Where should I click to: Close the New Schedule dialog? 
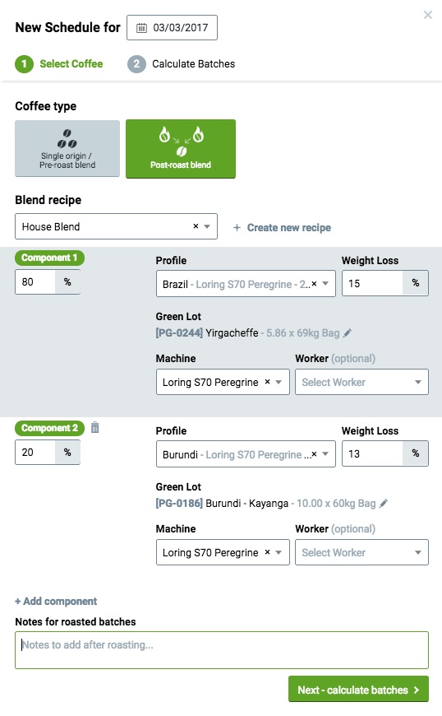point(428,15)
